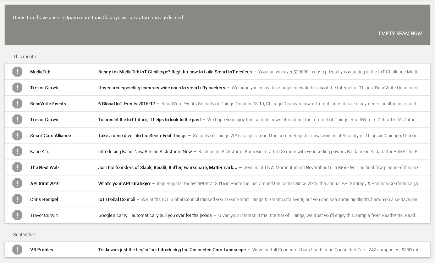Screen dimensions: 435x263
Task: Click sender name ReadWrite Events
Action: pos(48,103)
